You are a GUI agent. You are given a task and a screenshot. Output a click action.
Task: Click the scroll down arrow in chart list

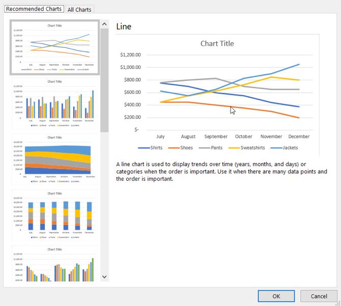(104, 276)
